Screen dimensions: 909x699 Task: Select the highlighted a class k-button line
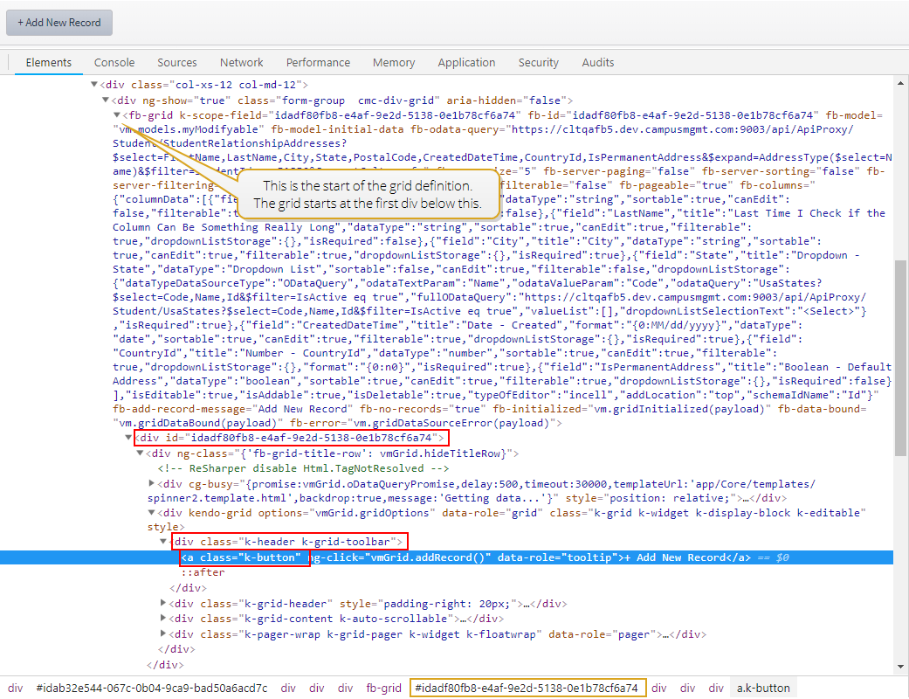[x=446, y=557]
